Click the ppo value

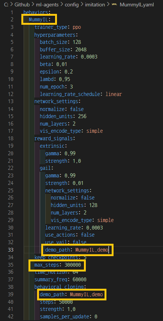tap(77, 27)
